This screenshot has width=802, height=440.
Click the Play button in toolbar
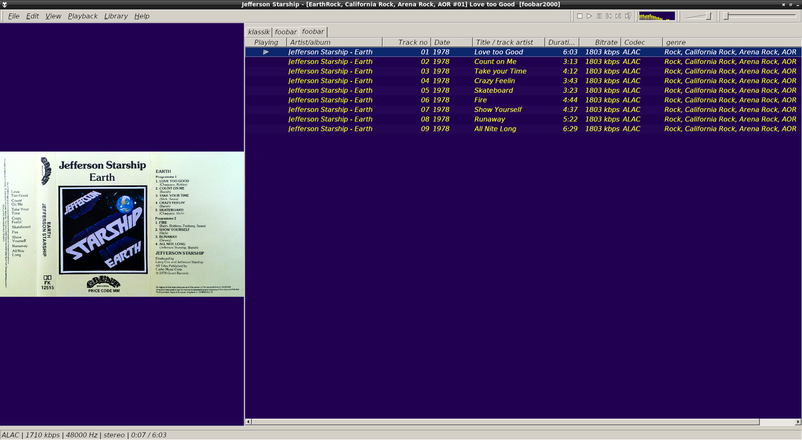(x=589, y=16)
